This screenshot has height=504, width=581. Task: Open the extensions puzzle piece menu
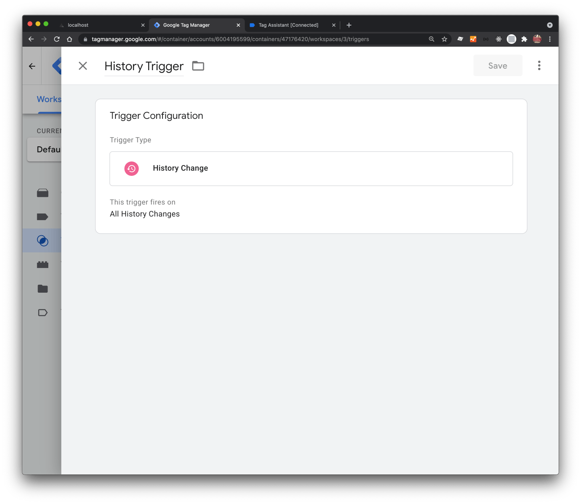[524, 39]
